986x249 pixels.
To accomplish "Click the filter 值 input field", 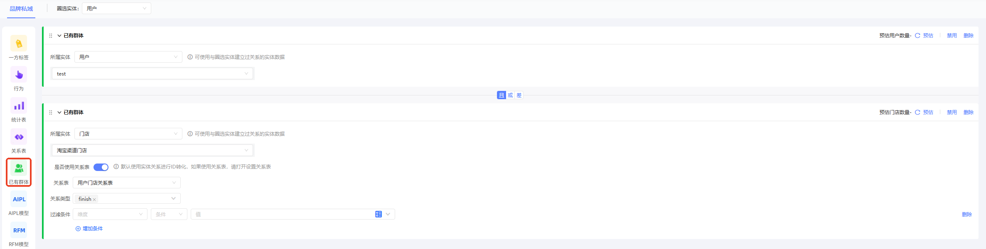I will coord(283,214).
